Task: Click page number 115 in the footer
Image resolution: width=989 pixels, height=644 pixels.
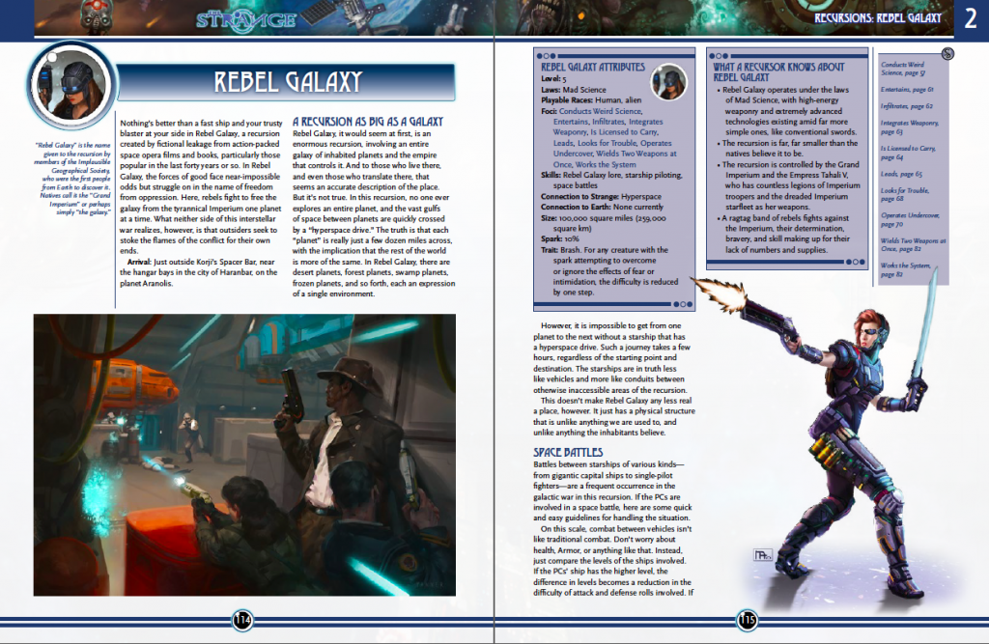Action: tap(747, 621)
